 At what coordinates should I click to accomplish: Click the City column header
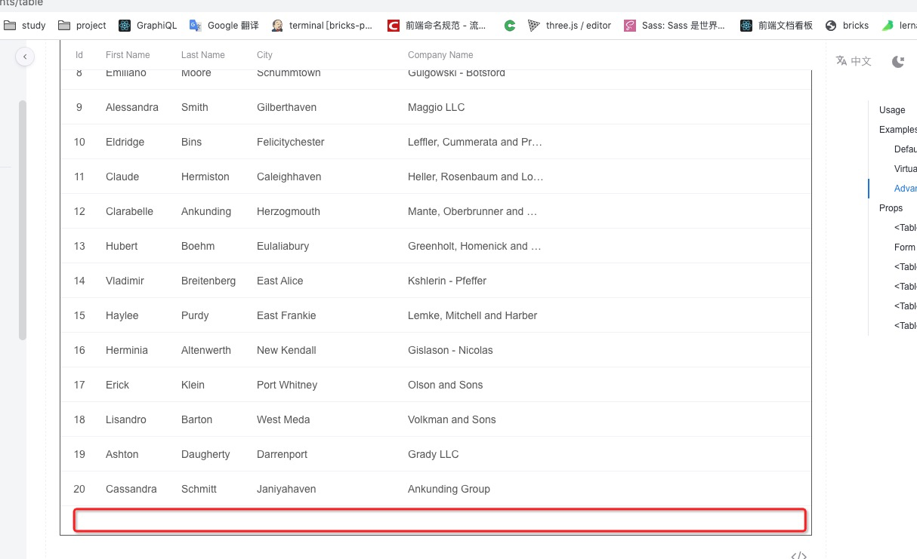tap(264, 55)
